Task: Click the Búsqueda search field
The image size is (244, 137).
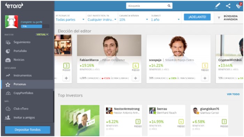Action: 149,6
